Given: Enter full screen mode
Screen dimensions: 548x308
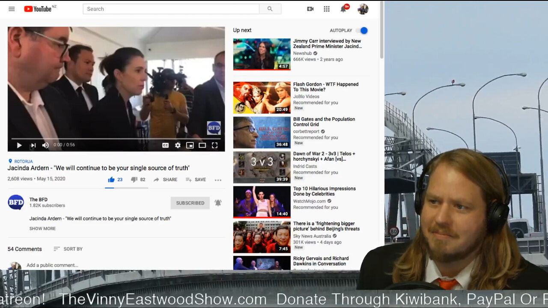Looking at the screenshot, I should click(214, 145).
